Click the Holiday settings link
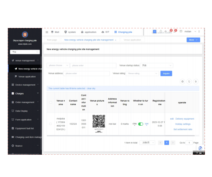The width and height of the screenshot is (212, 177). tap(182, 124)
